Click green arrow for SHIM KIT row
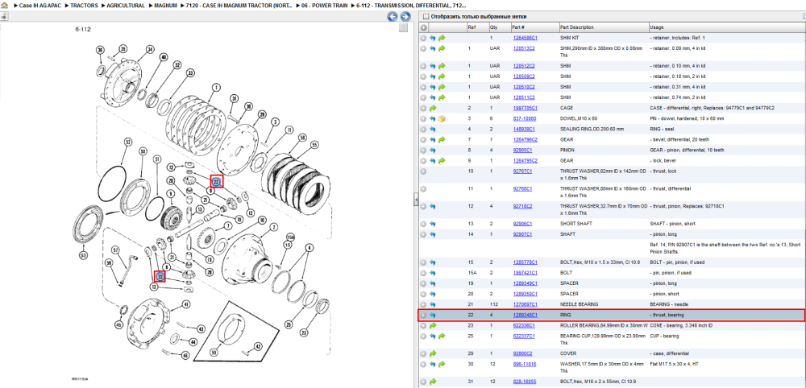 (x=442, y=38)
